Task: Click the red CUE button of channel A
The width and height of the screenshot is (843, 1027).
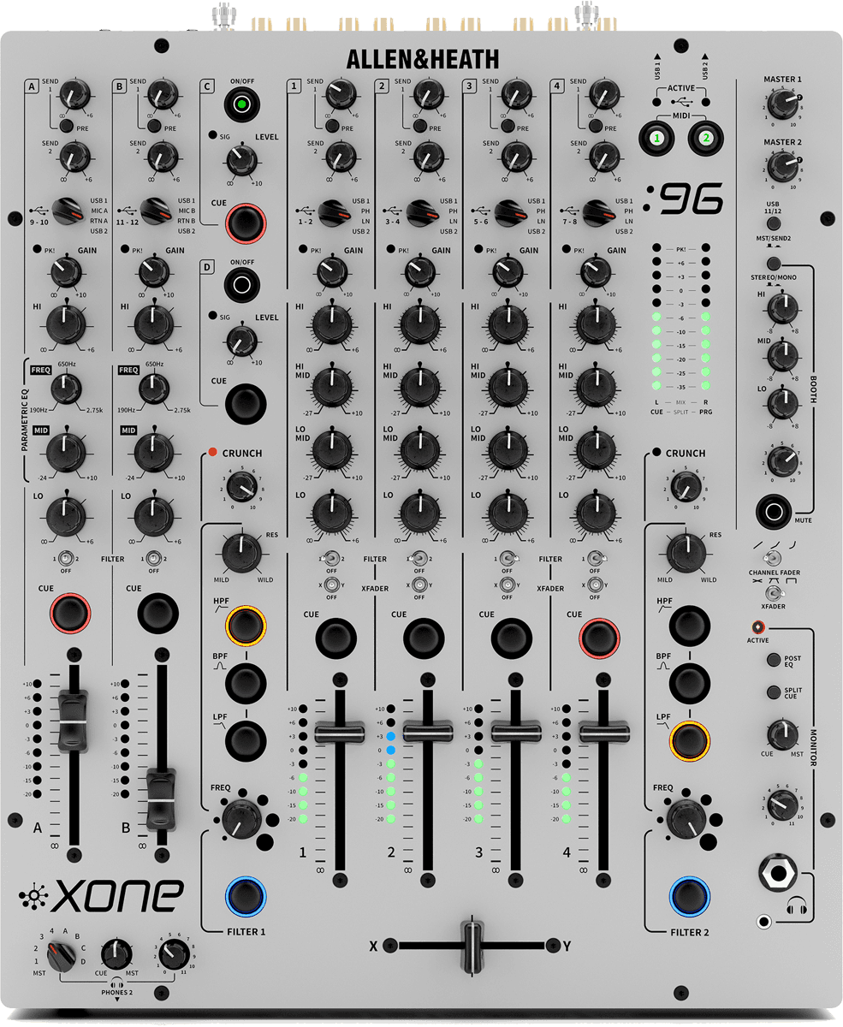Action: pyautogui.click(x=69, y=613)
